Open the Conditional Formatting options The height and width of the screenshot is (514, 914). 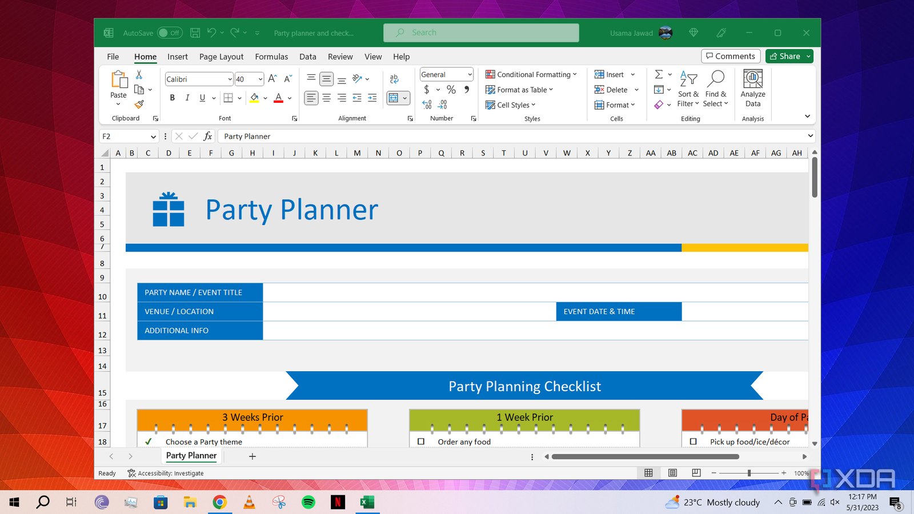pos(531,74)
